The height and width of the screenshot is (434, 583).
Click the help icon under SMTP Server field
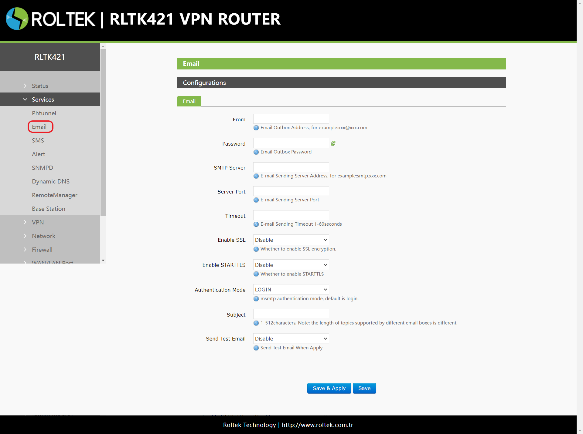click(256, 176)
